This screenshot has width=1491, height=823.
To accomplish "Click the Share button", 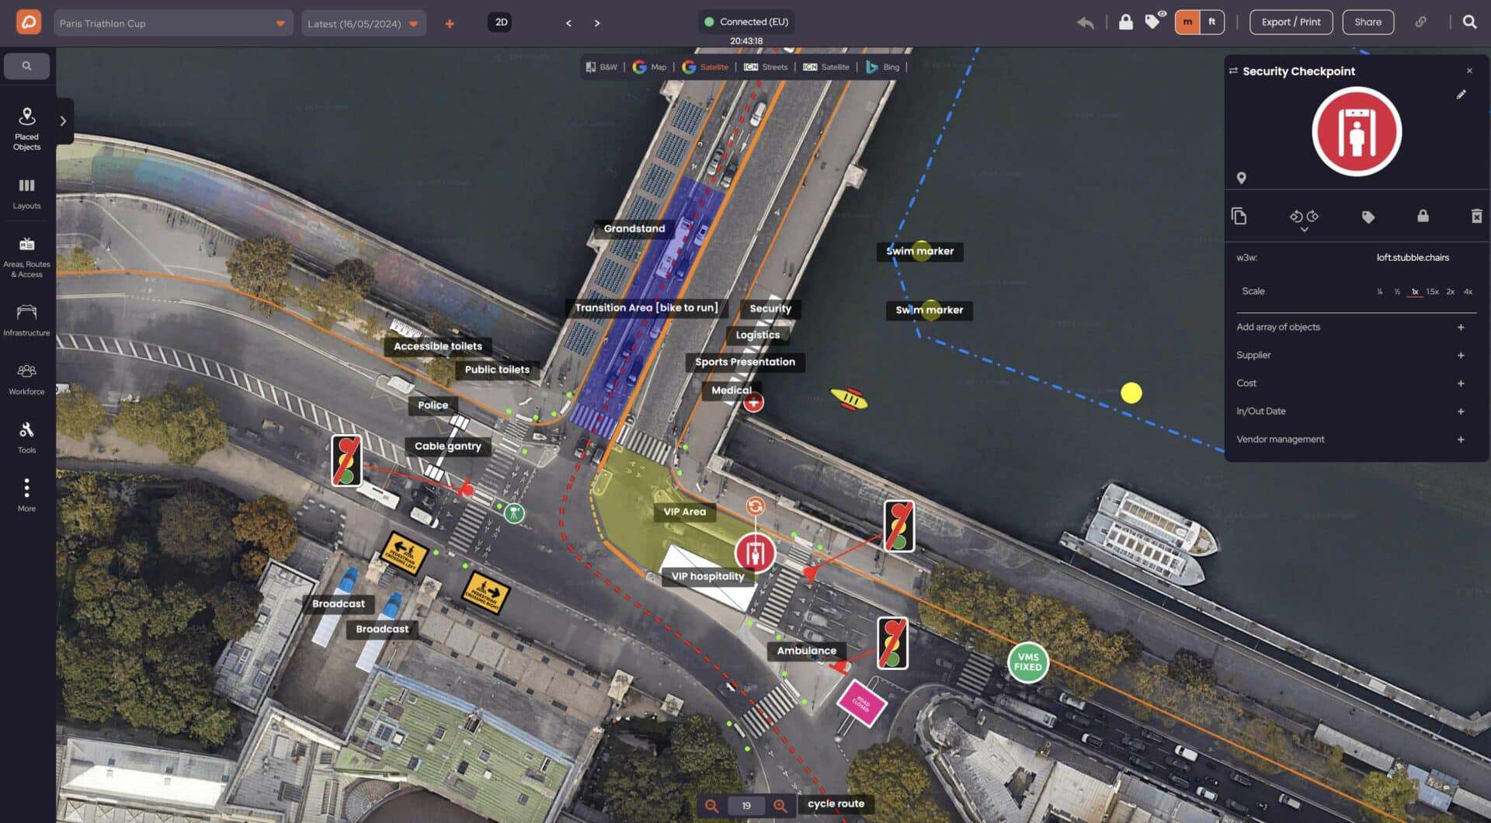I will [x=1368, y=23].
